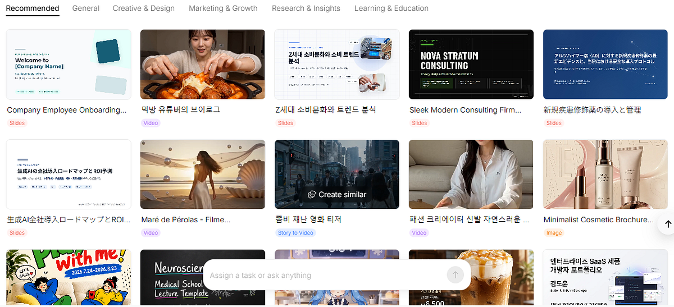This screenshot has height=307, width=674.
Task: Open the Learning & Education tab
Action: tap(391, 8)
